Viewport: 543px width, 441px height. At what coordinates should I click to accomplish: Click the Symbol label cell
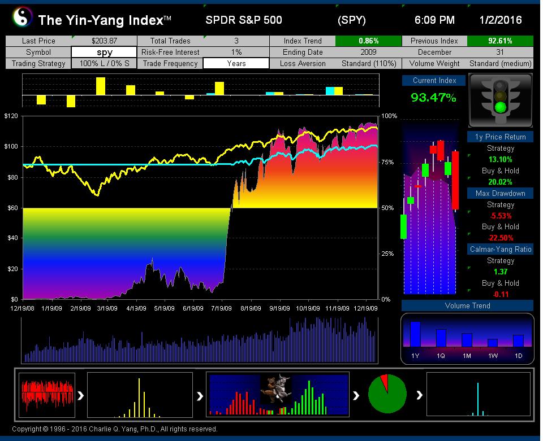pyautogui.click(x=38, y=52)
